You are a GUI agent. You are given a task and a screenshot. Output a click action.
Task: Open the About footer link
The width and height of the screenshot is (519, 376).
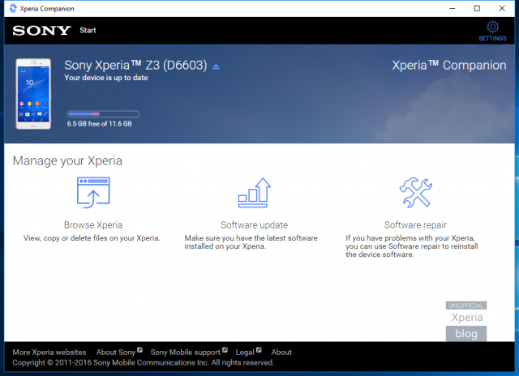(x=281, y=352)
